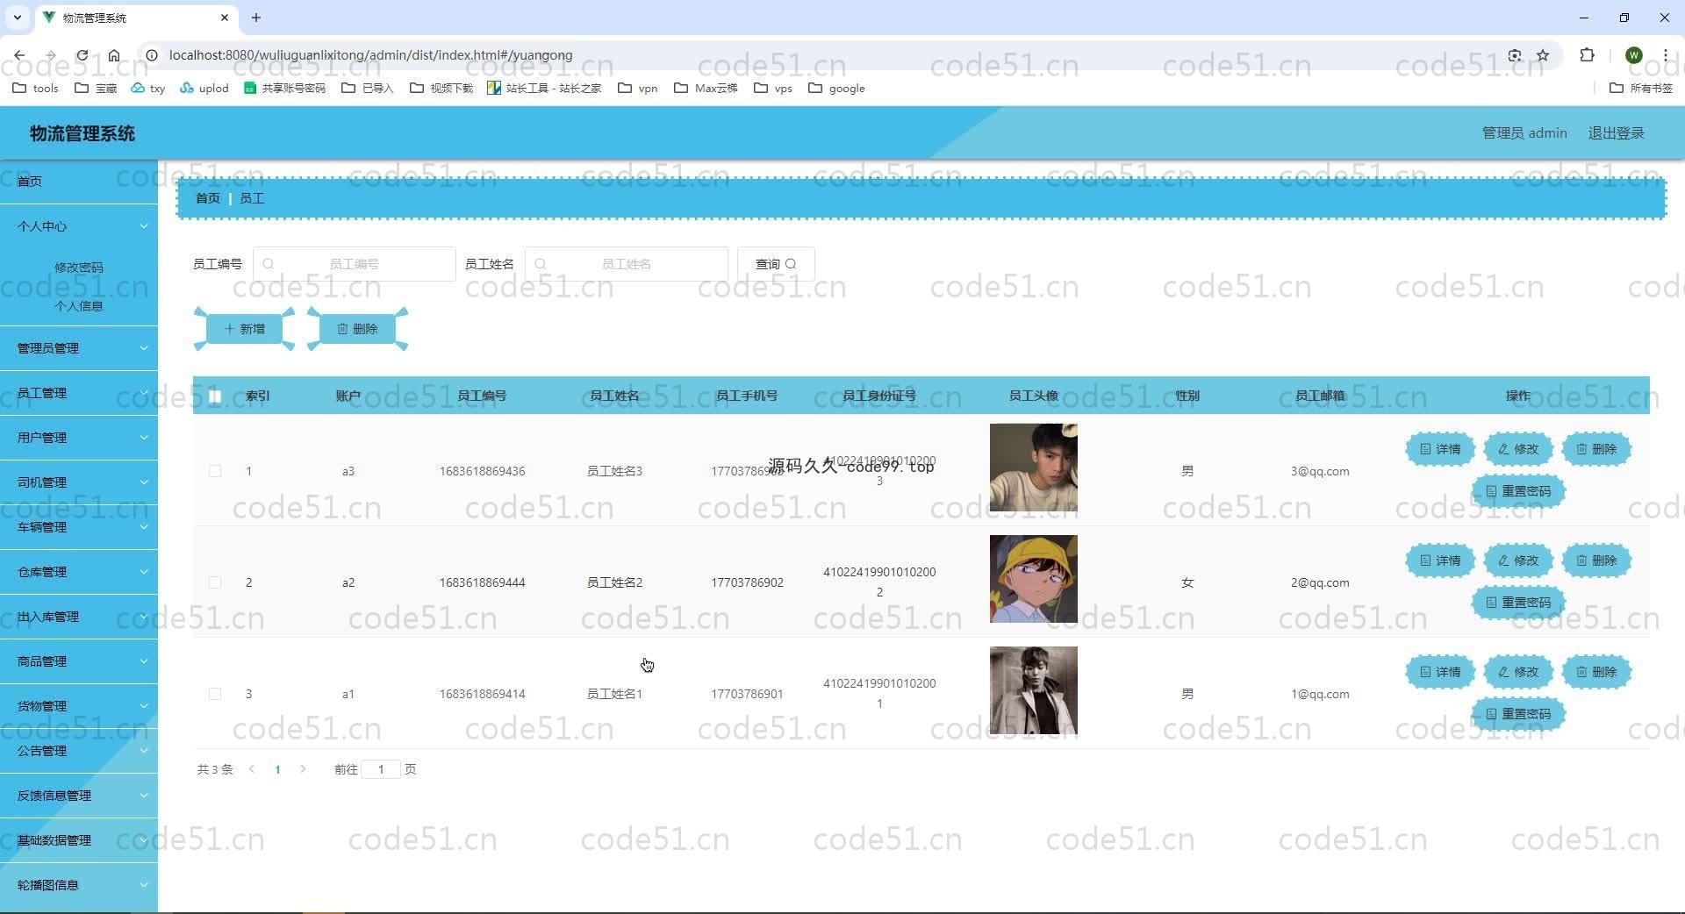This screenshot has height=914, width=1685.
Task: Click the next page arrow in pagination
Action: coord(303,769)
